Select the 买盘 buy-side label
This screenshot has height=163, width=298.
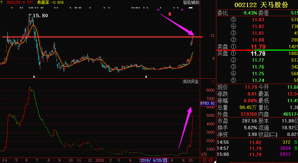pyautogui.click(x=222, y=53)
